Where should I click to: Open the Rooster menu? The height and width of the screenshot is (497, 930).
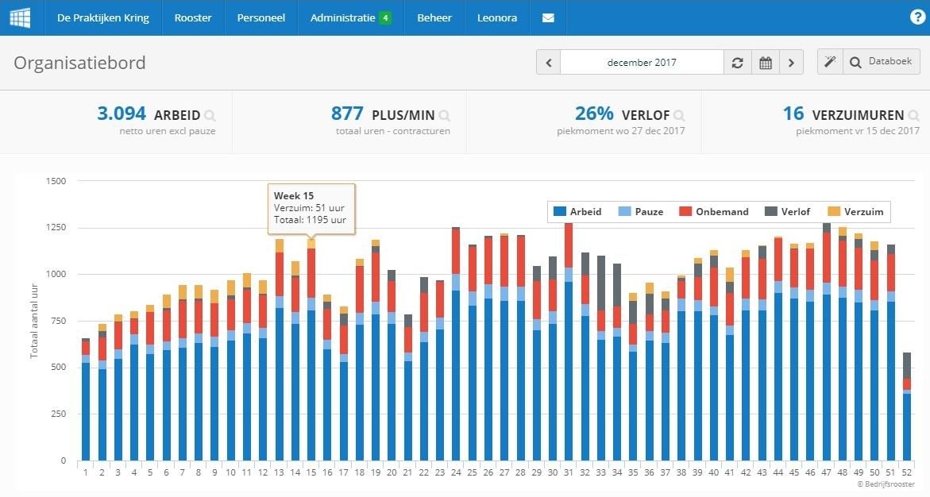(x=193, y=17)
